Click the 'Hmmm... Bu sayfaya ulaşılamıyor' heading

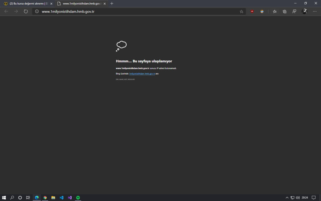tap(144, 61)
